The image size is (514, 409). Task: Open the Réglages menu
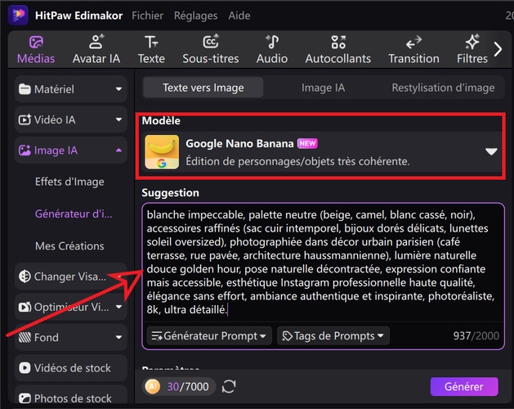click(195, 16)
